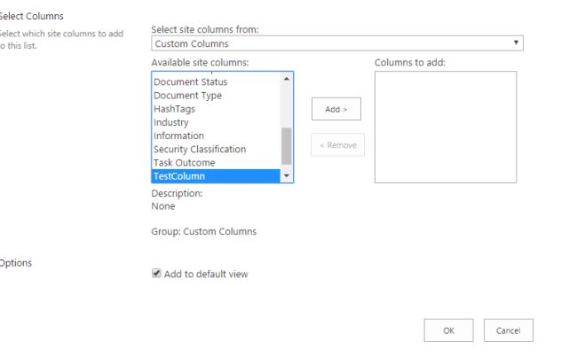Choose Security Classification from the list
Viewport: 577px width, 356px height.
tap(216, 149)
